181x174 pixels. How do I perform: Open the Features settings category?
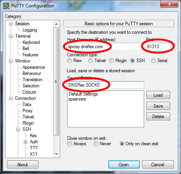tap(30, 55)
